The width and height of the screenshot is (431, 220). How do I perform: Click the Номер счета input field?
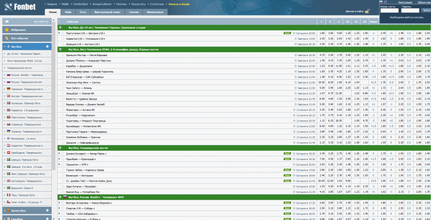(x=390, y=11)
